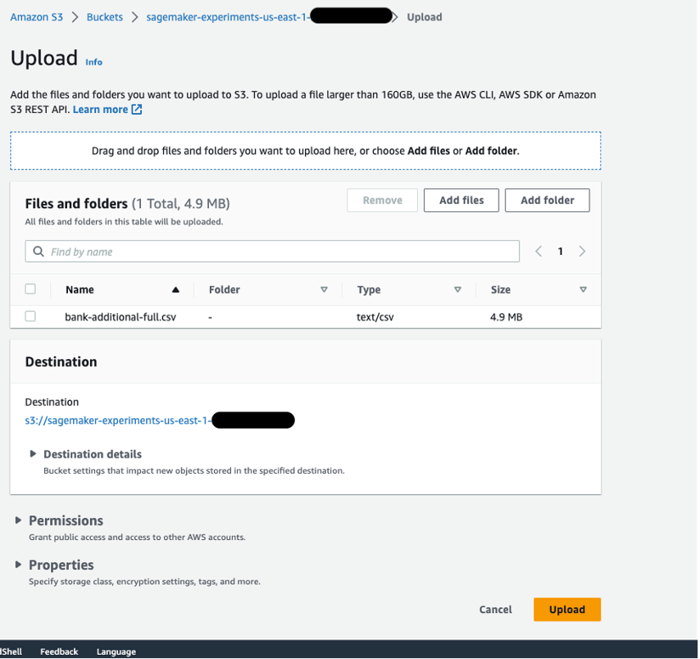Go to next page with right chevron
700x659 pixels.
582,252
